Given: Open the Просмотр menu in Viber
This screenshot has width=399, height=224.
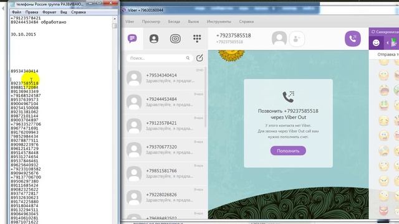Looking at the screenshot, I should (x=151, y=22).
